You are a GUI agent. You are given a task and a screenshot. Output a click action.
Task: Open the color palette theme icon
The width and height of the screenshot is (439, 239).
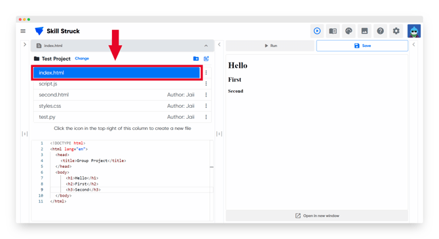[349, 31]
